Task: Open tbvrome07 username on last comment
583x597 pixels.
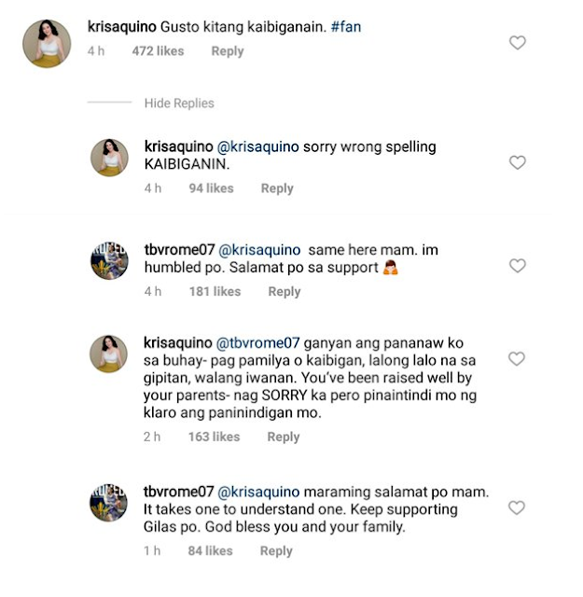Action: click(180, 492)
